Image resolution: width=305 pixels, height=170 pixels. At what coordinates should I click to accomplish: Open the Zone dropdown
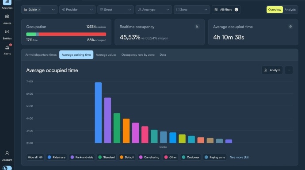191,10
